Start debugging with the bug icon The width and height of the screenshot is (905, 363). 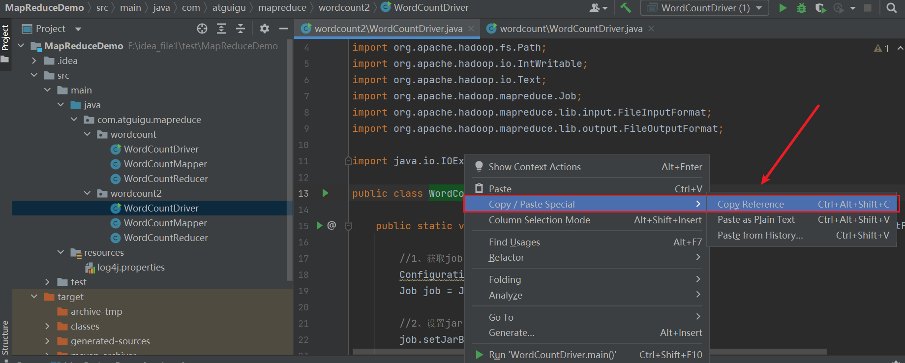[x=802, y=8]
